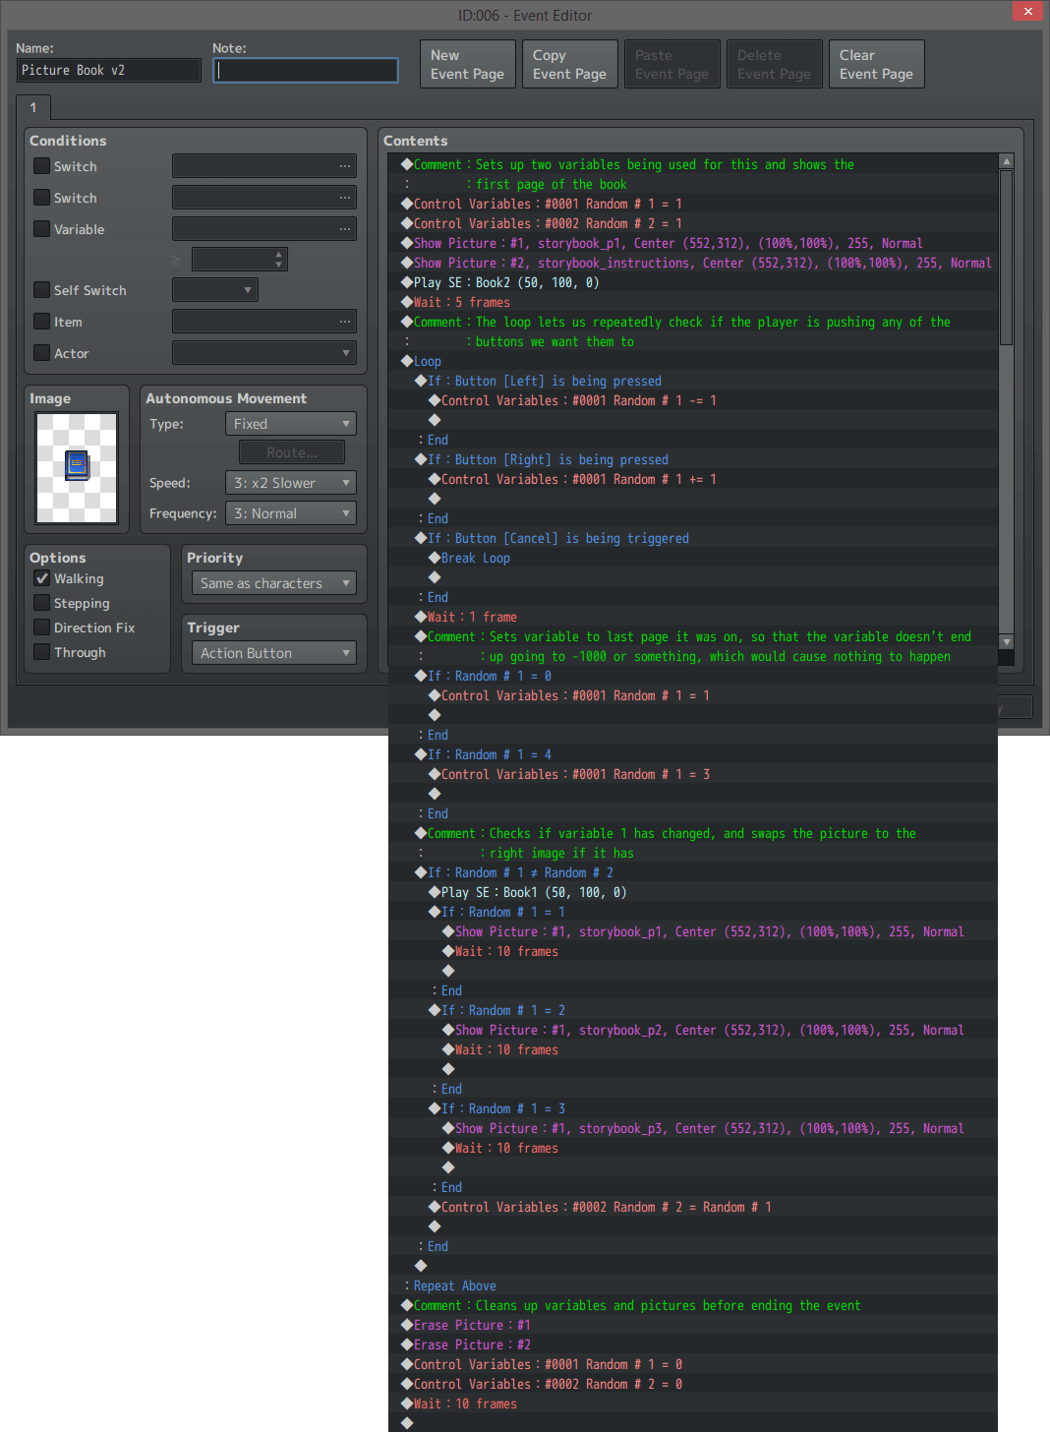Select If Button [Left] is being pressed
The width and height of the screenshot is (1050, 1432).
693,381
